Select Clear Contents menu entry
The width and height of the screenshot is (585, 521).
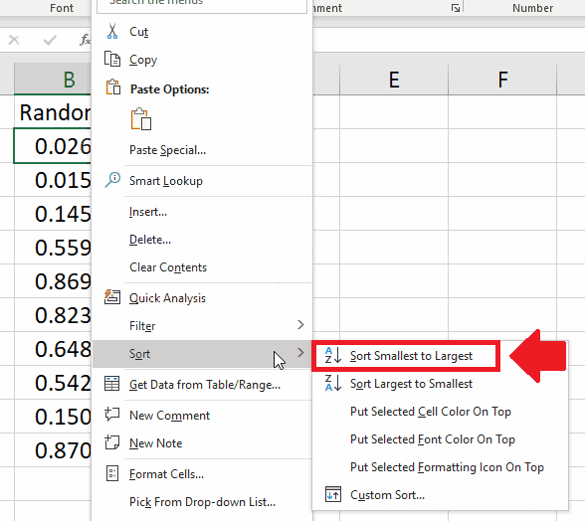168,267
